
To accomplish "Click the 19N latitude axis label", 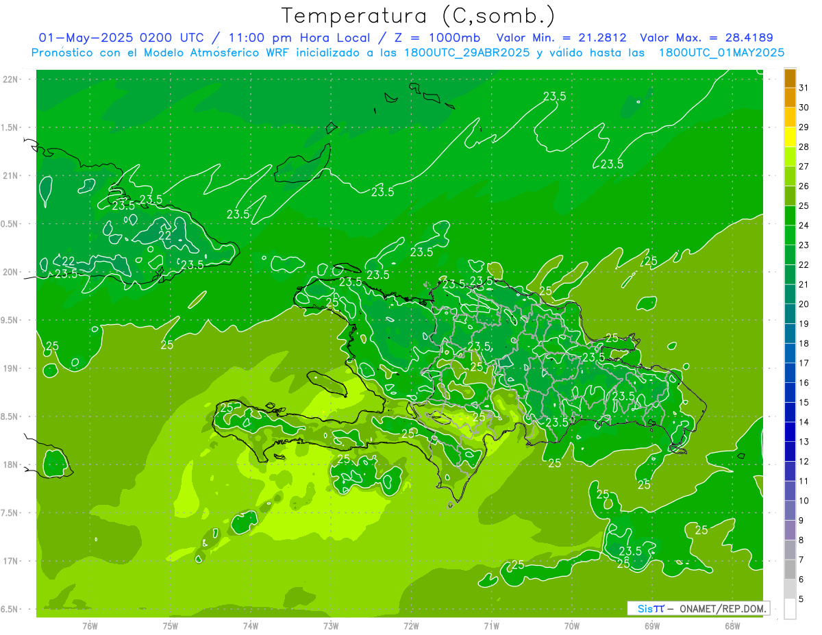I will click(10, 368).
